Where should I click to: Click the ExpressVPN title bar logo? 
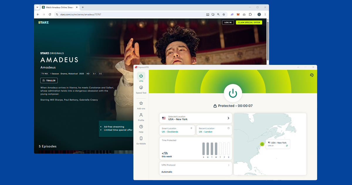pyautogui.click(x=136, y=67)
